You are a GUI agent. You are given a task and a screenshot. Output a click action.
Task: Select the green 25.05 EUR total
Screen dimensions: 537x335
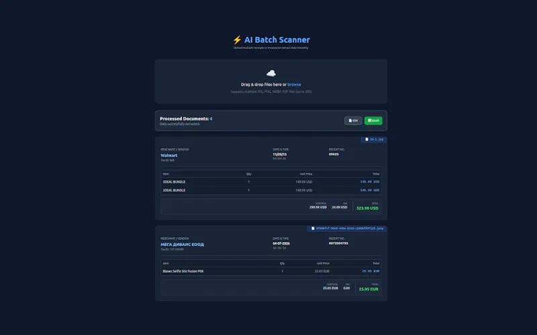[369, 289]
